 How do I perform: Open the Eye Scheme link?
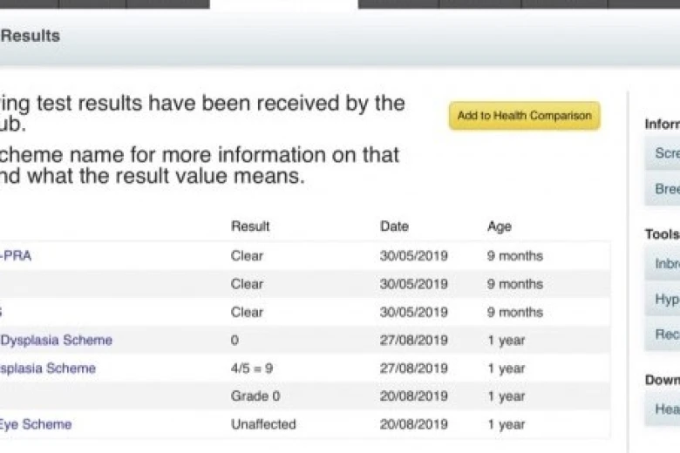click(x=36, y=424)
